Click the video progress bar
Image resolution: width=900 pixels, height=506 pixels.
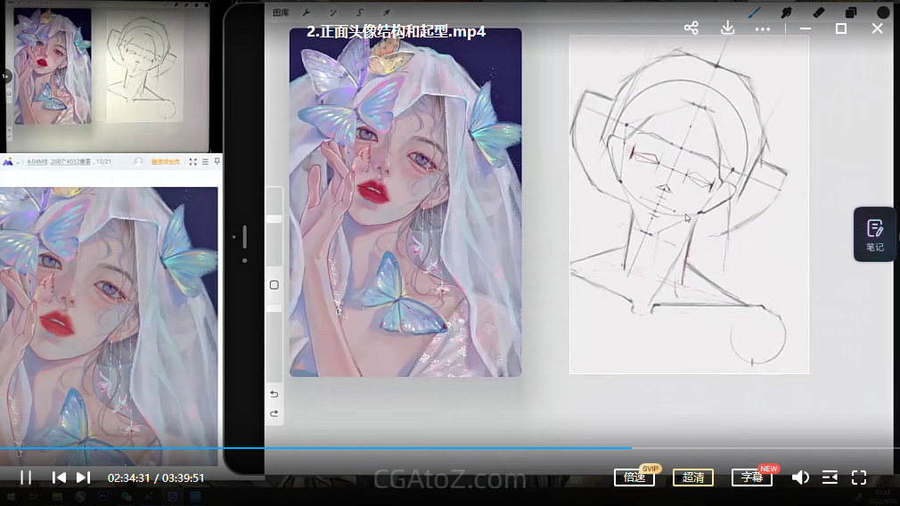click(446, 448)
